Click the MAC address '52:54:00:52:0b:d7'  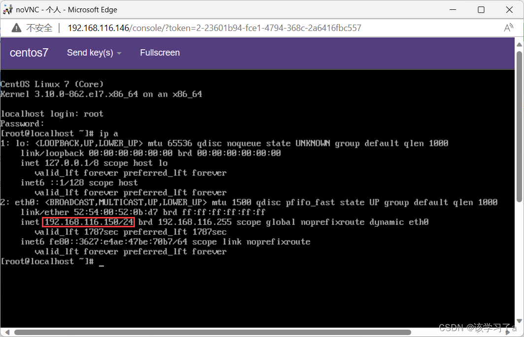116,212
